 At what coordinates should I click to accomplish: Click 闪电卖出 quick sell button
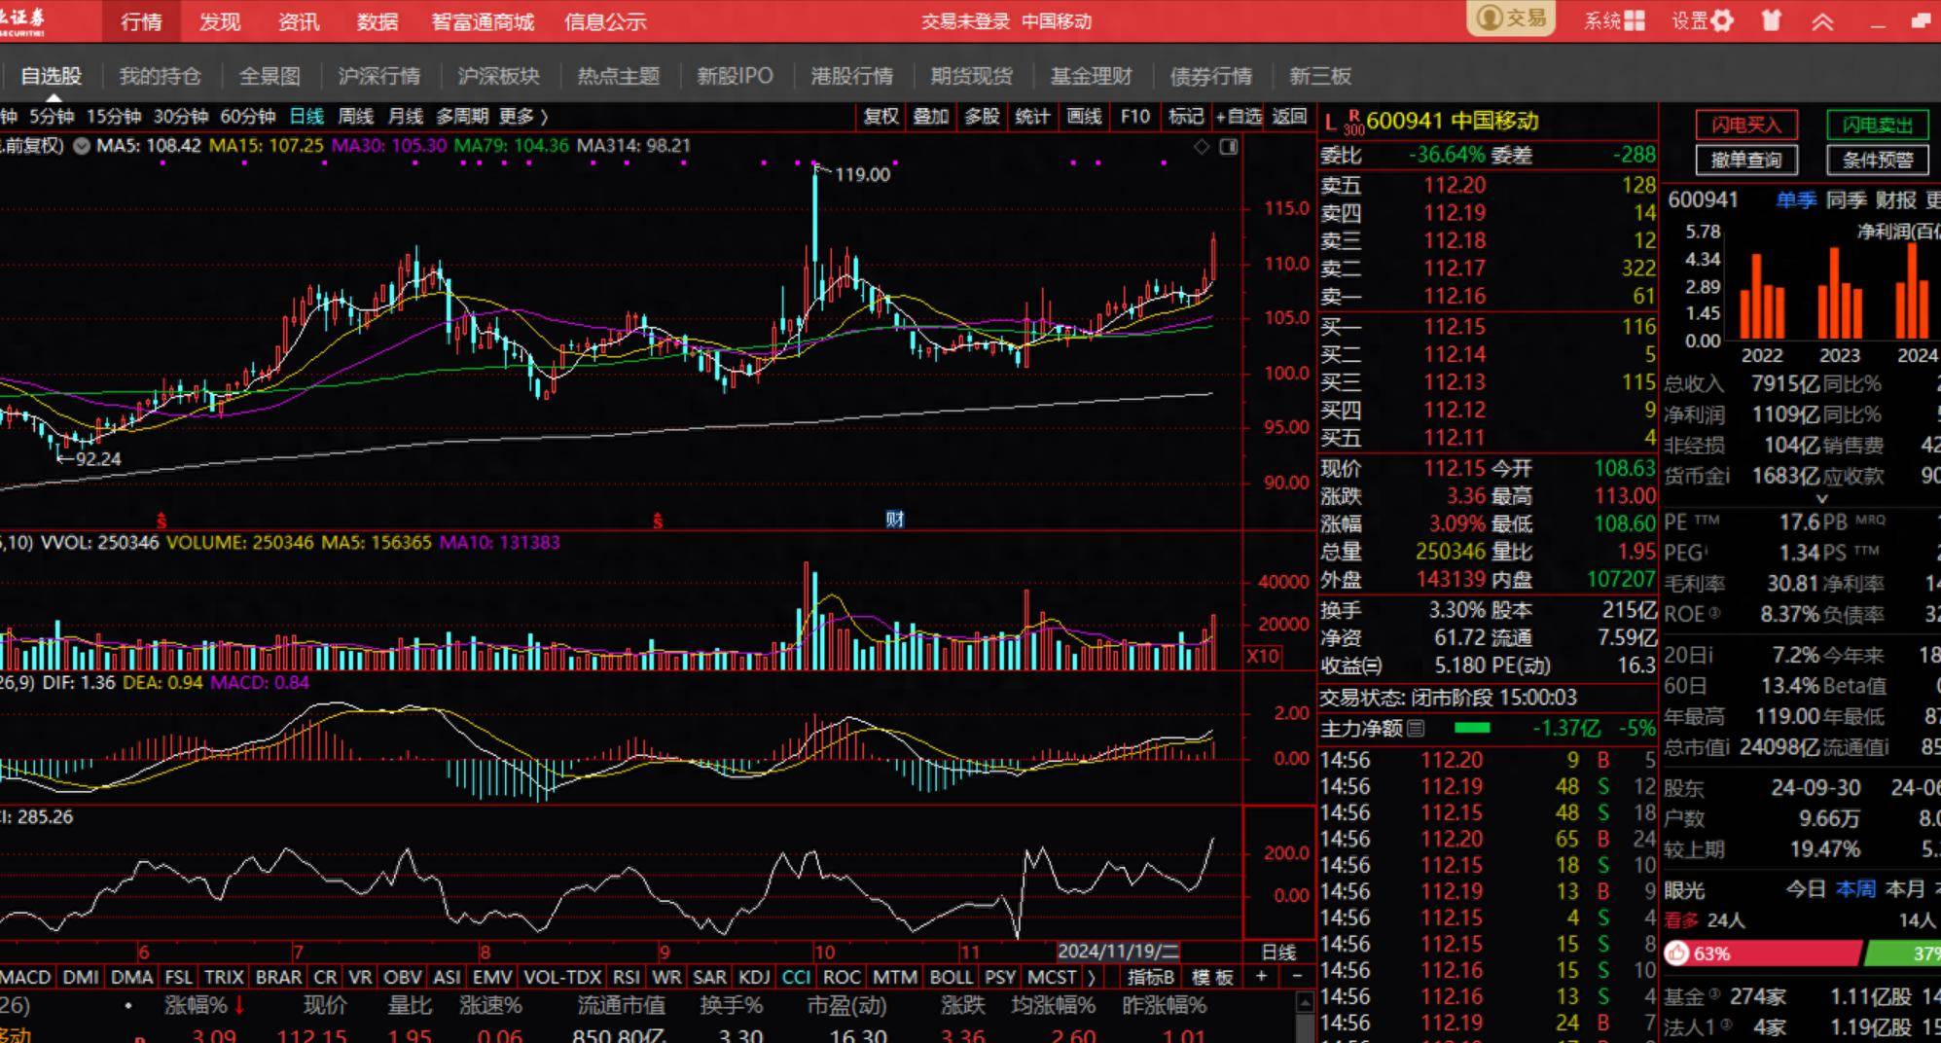[1878, 125]
